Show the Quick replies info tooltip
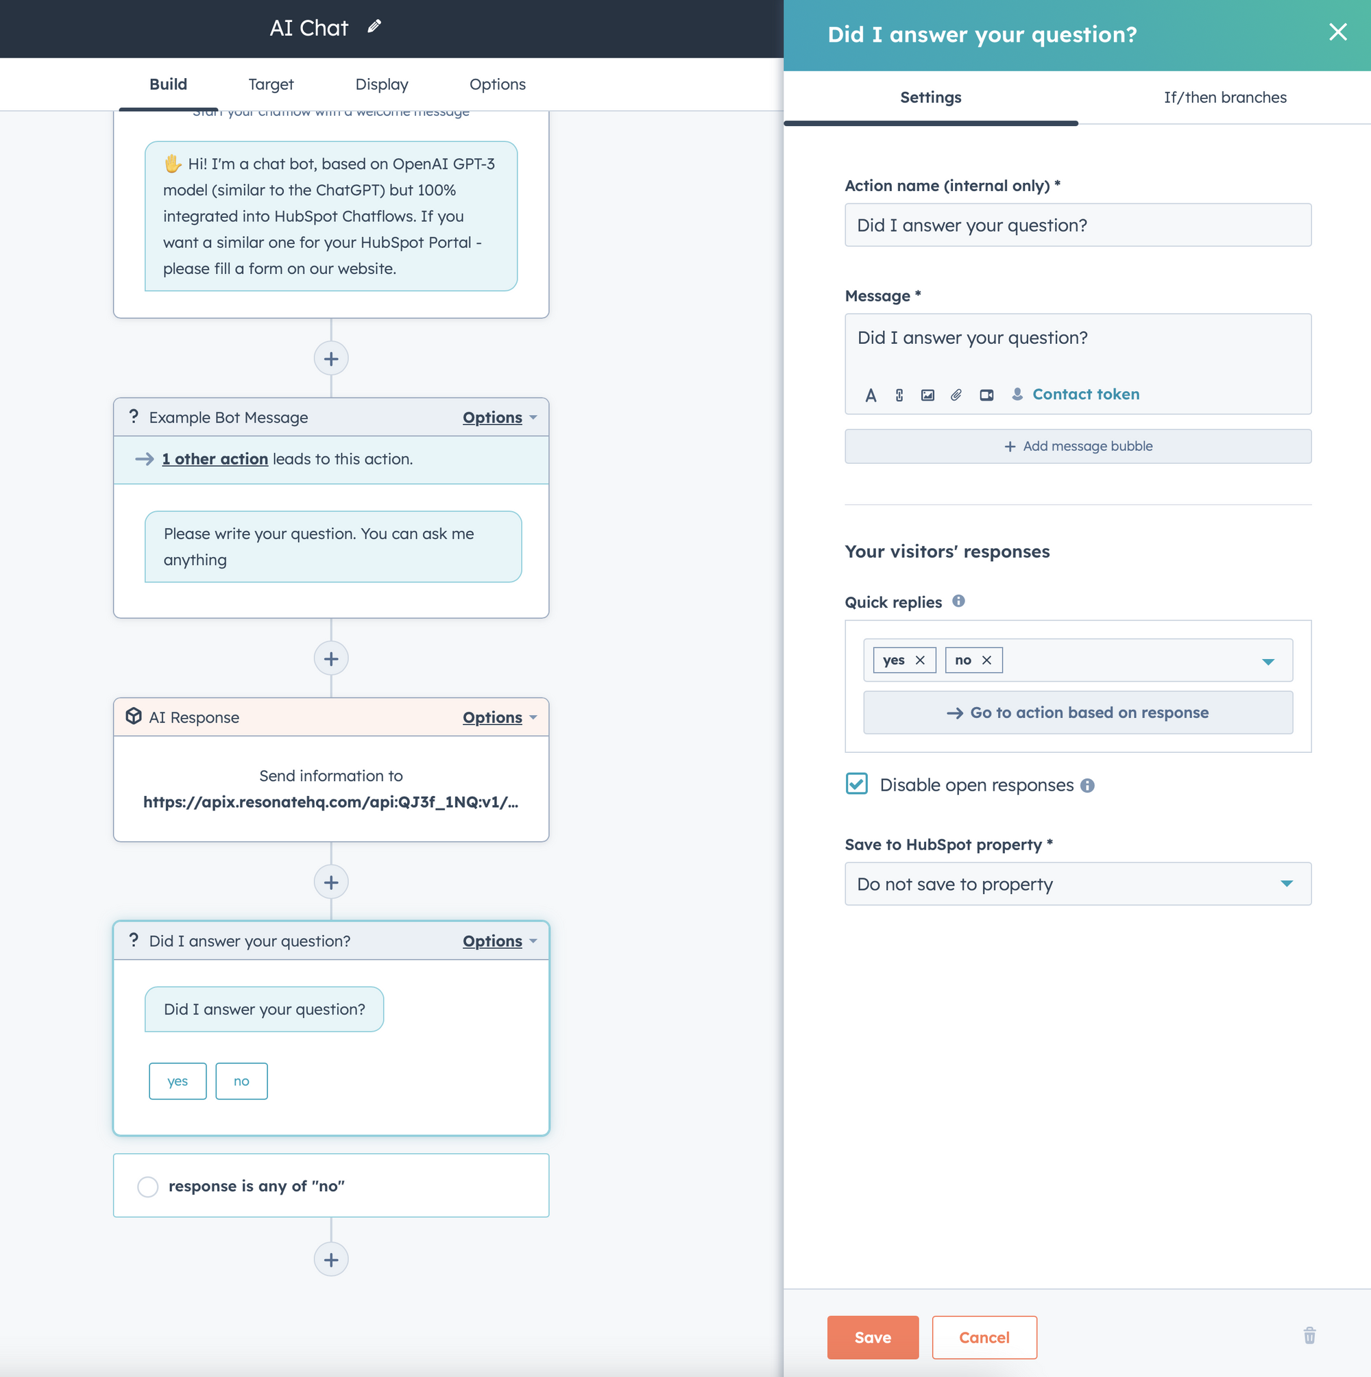The width and height of the screenshot is (1371, 1377). [x=959, y=601]
